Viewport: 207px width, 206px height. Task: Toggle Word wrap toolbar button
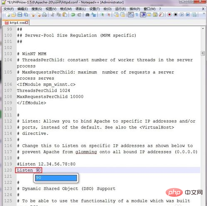(x=131, y=15)
